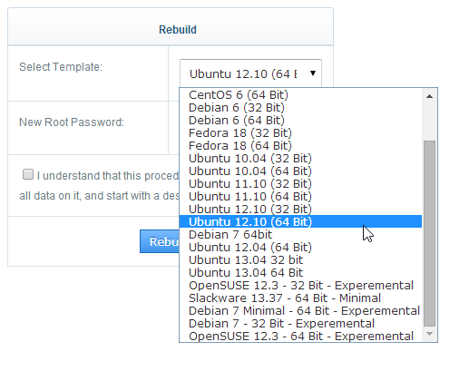This screenshot has height=371, width=469.
Task: Pick Ubuntu 10.04 (32 Bit) entry
Action: [300, 159]
